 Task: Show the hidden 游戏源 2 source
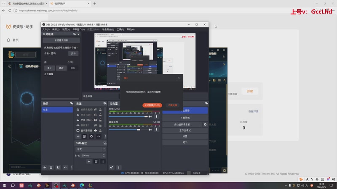click(x=96, y=125)
